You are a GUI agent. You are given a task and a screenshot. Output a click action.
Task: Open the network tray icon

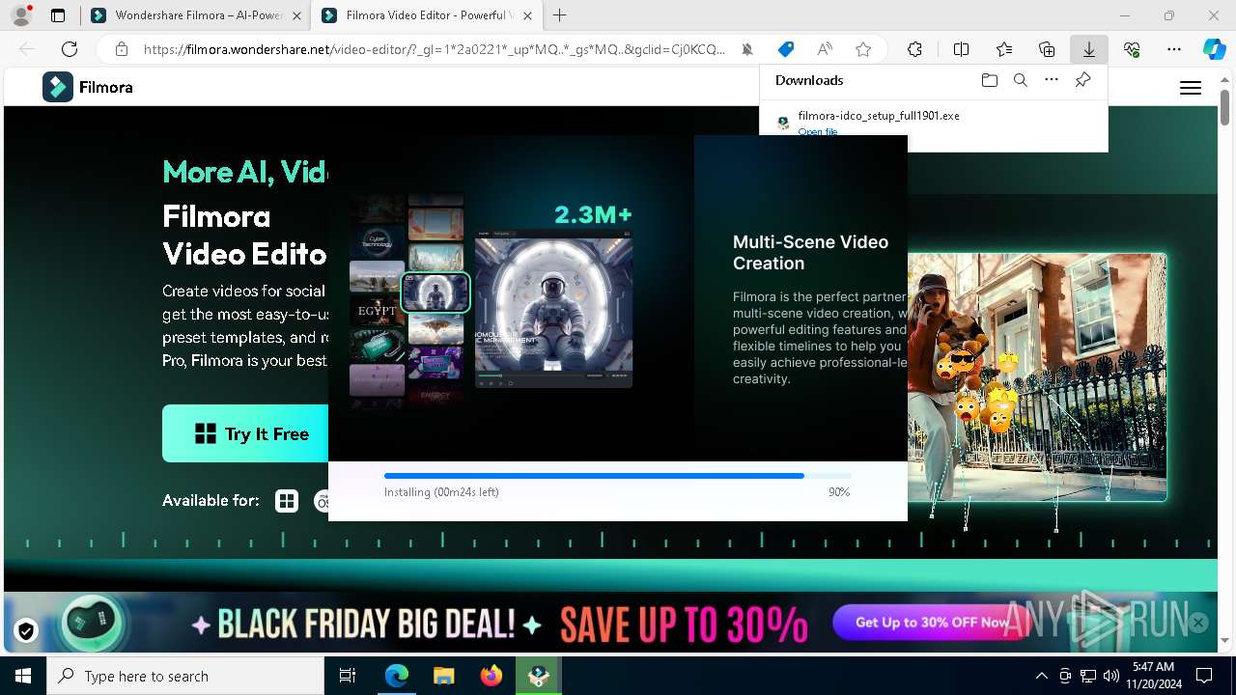pos(1088,676)
